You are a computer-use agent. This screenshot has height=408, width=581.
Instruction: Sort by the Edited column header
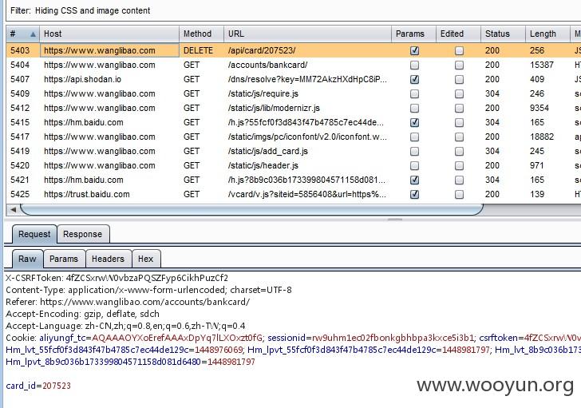pos(458,34)
